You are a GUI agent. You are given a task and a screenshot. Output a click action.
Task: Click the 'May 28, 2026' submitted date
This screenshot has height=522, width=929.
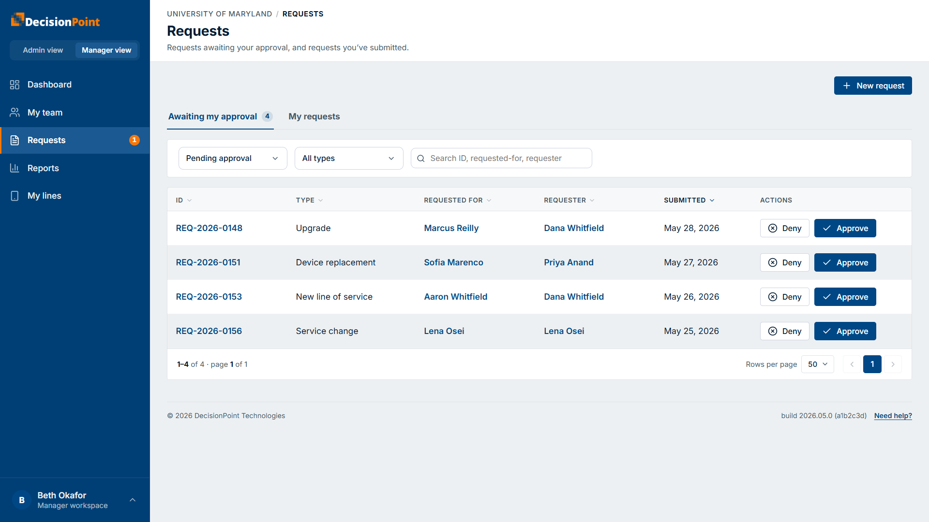pos(691,228)
